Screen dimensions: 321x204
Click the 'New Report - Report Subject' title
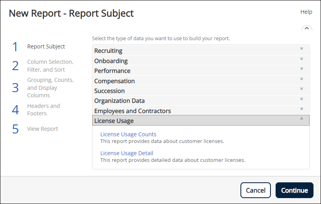71,13
